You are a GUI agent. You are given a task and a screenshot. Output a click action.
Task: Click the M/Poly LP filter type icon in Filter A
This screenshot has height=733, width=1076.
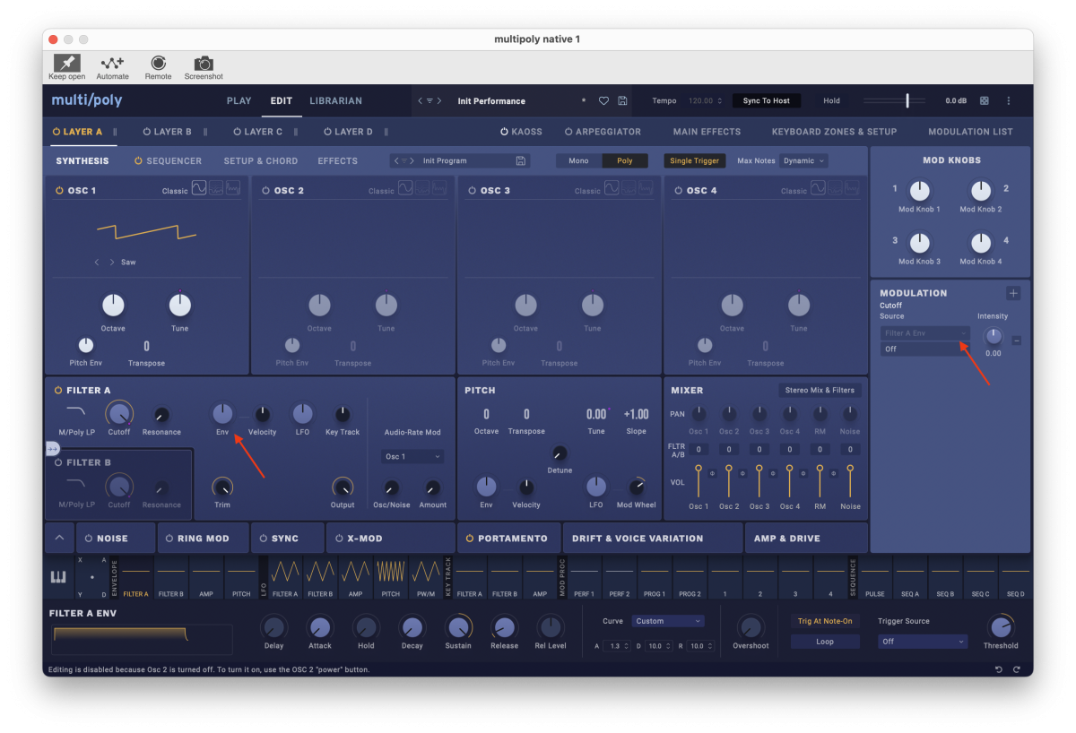[x=75, y=410]
